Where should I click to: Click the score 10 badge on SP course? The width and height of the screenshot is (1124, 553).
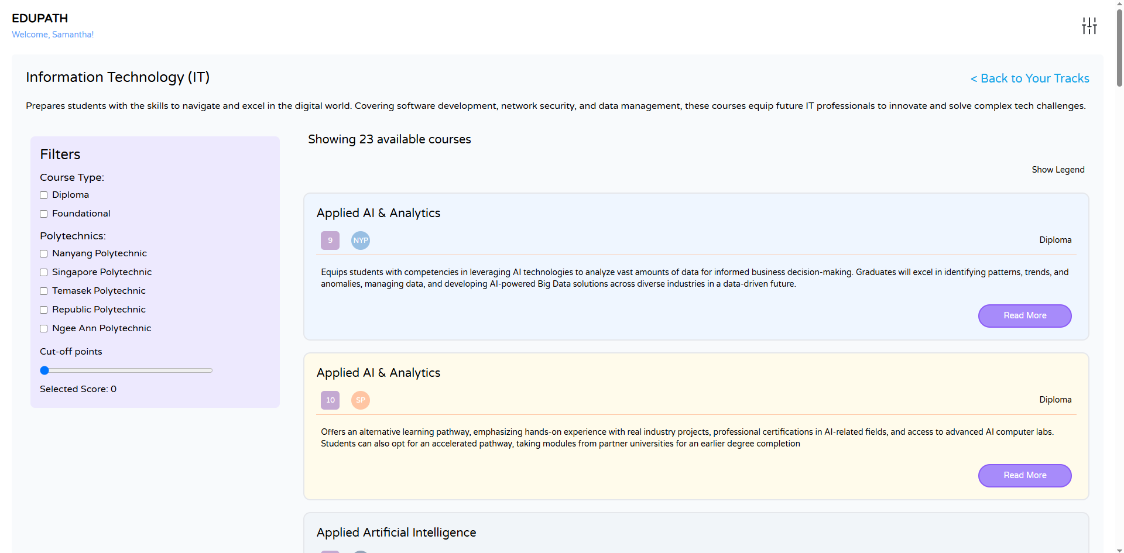pyautogui.click(x=330, y=400)
